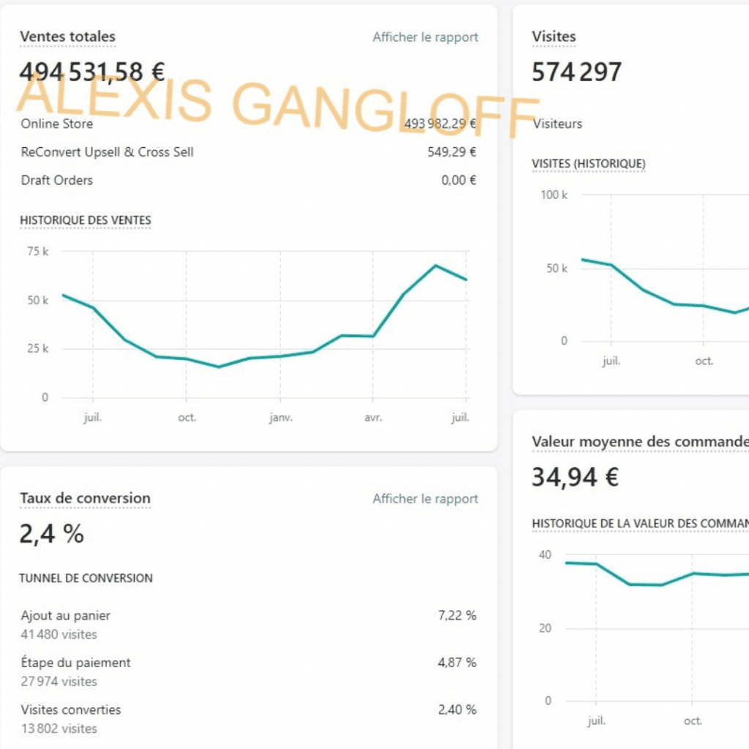Image resolution: width=749 pixels, height=749 pixels.
Task: Click the 'Visites' card title
Action: pyautogui.click(x=554, y=37)
